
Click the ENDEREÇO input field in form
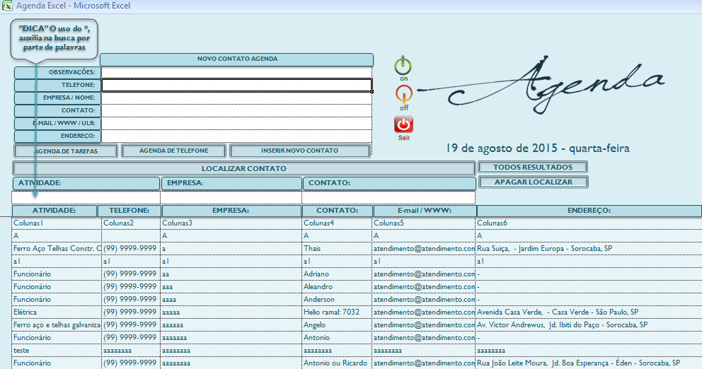(237, 136)
